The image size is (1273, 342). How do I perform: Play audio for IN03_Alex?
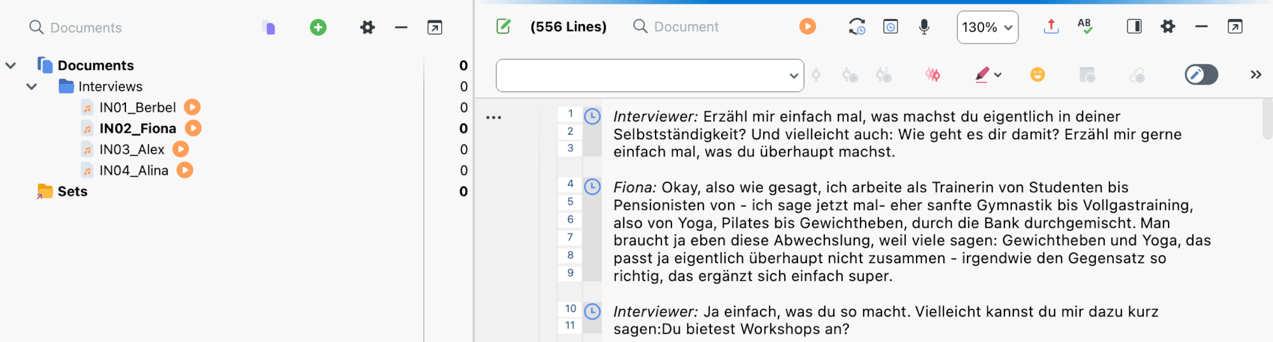pyautogui.click(x=181, y=149)
